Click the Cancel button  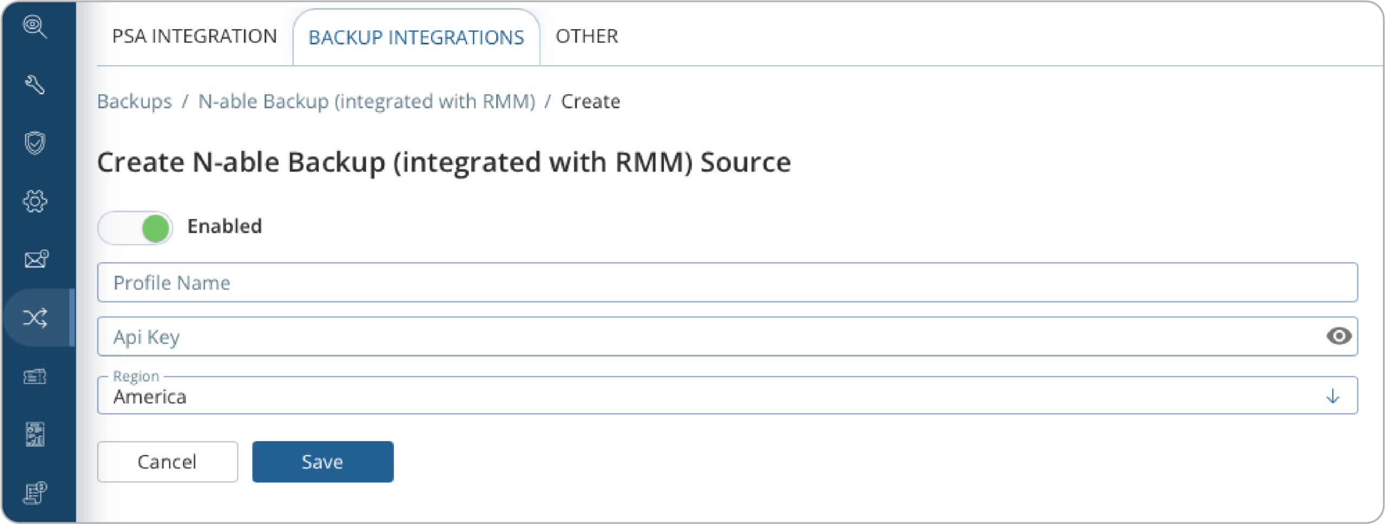[167, 462]
